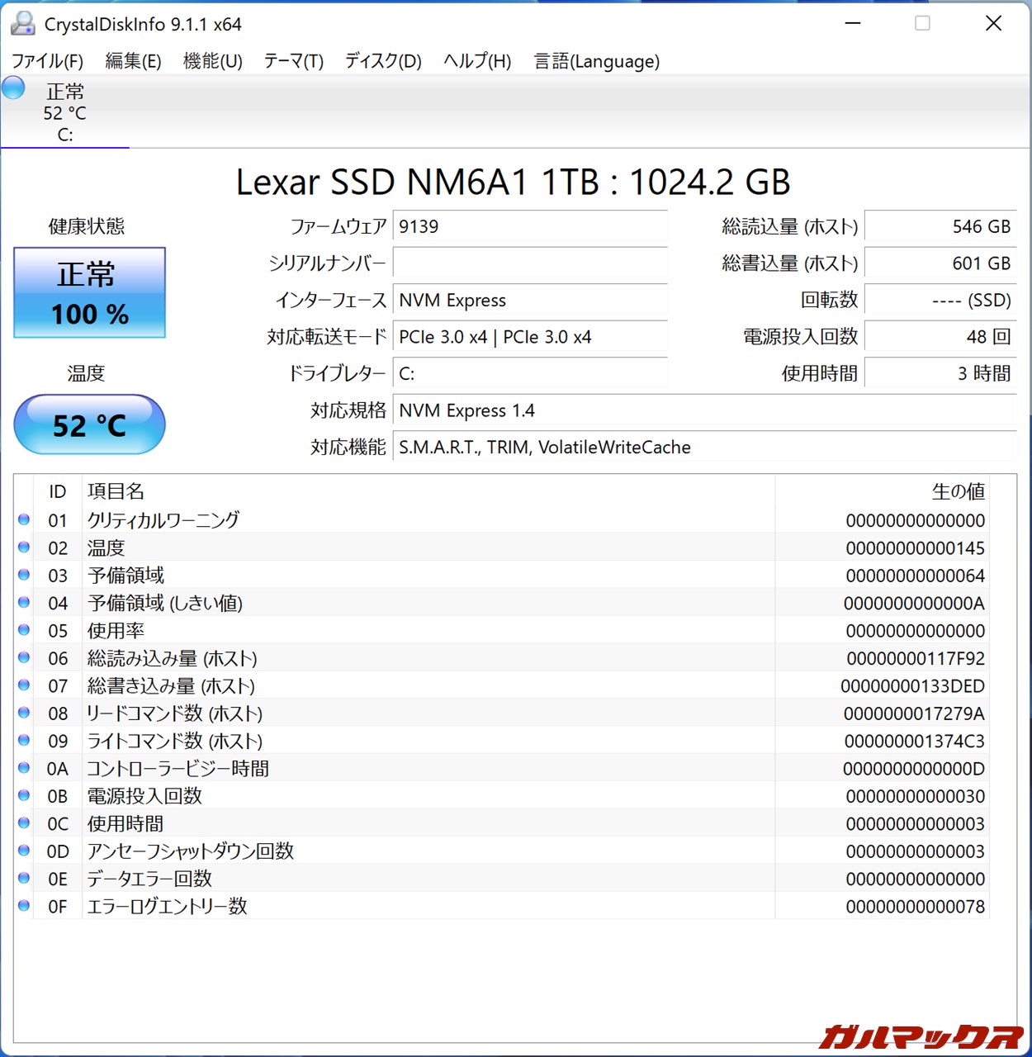Image resolution: width=1032 pixels, height=1057 pixels.
Task: Switch to the 編集(E) menu tab
Action: 133,60
